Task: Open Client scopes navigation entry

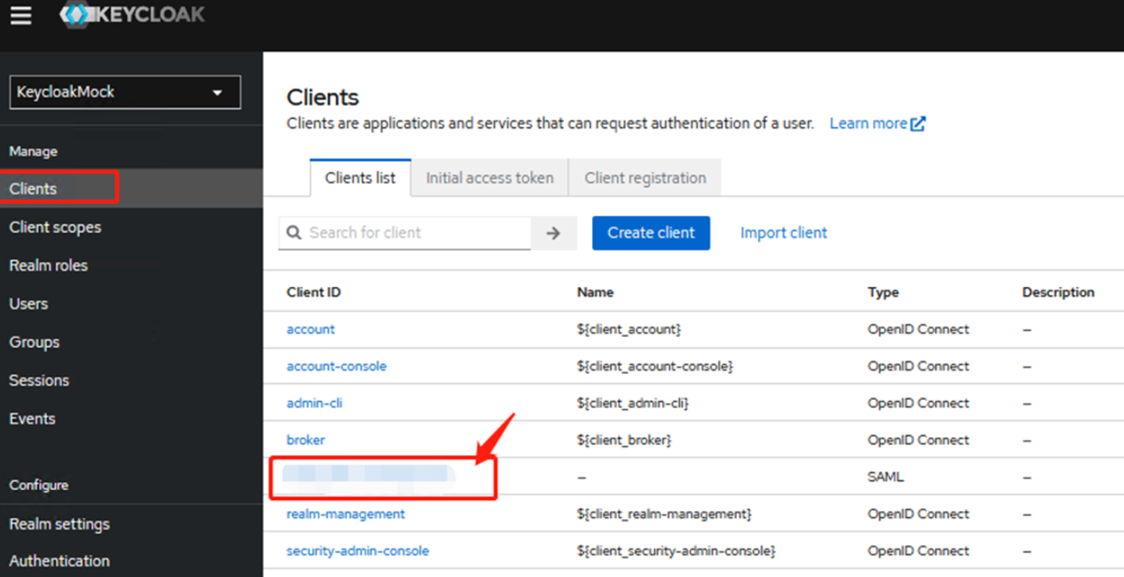Action: [x=54, y=227]
